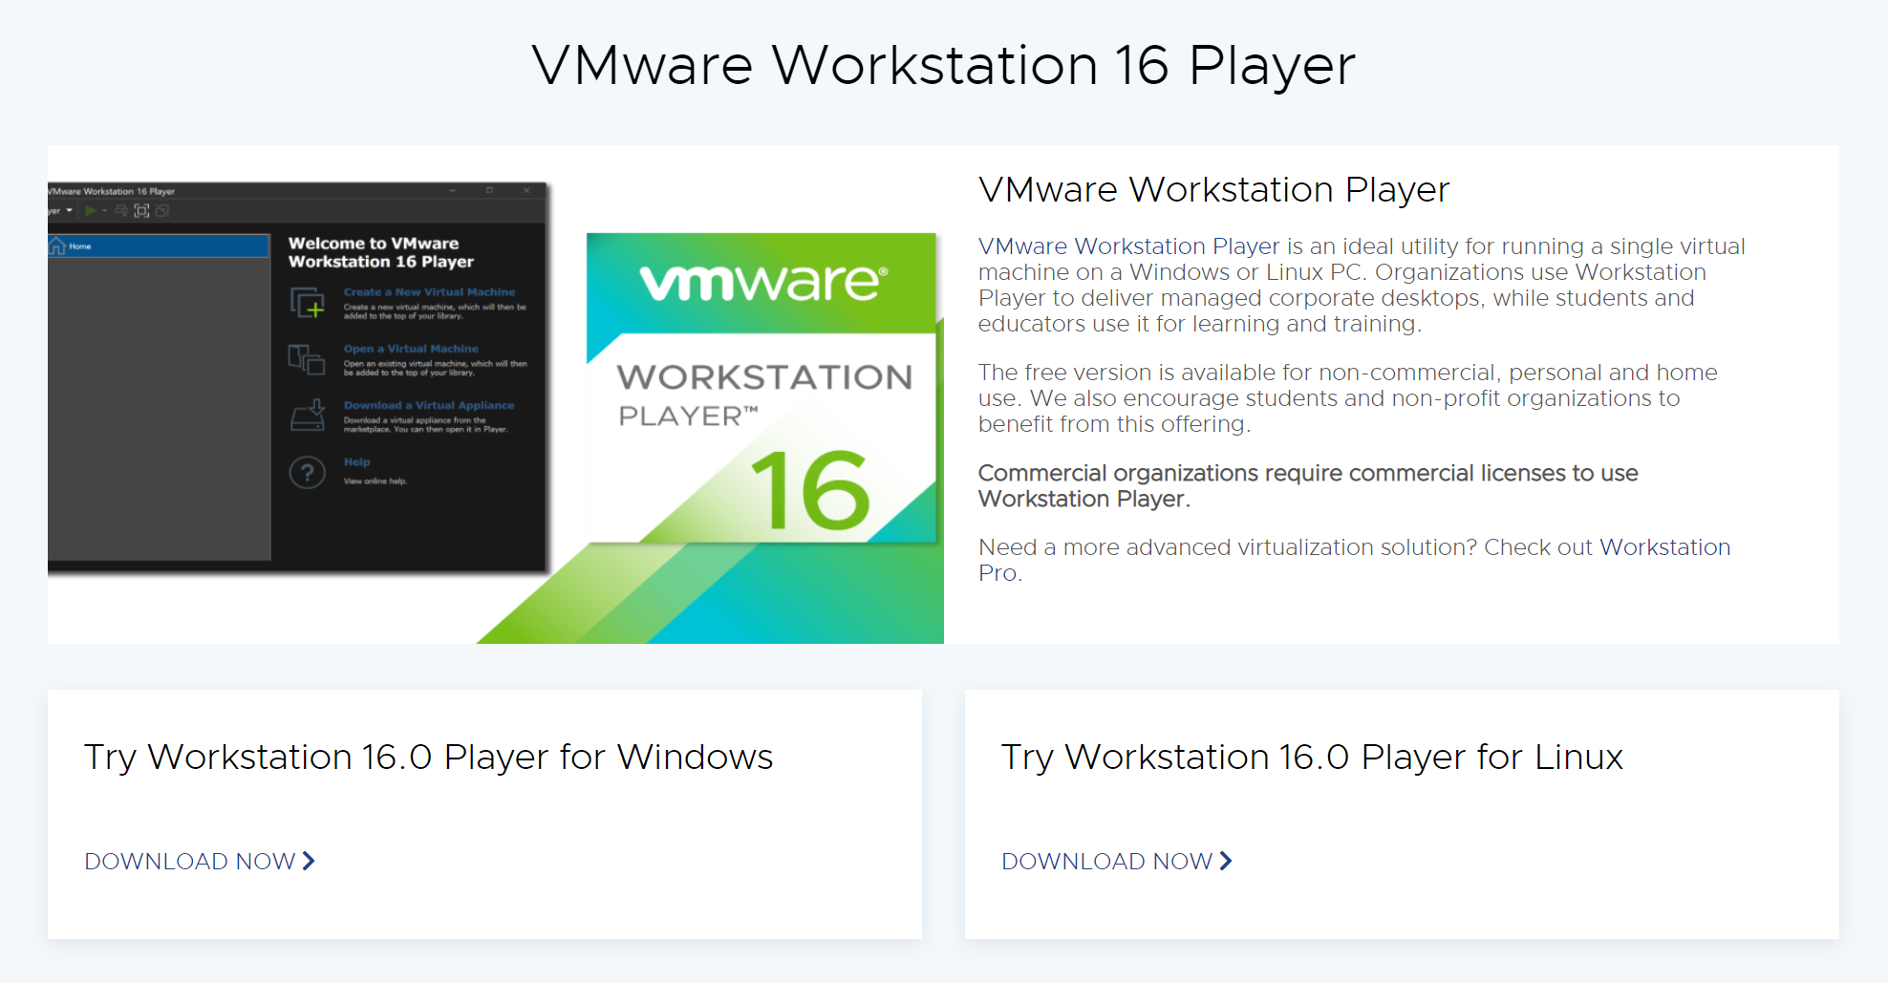The width and height of the screenshot is (1888, 983).
Task: Open the VMware Workstation Player blue link
Action: pyautogui.click(x=1128, y=246)
